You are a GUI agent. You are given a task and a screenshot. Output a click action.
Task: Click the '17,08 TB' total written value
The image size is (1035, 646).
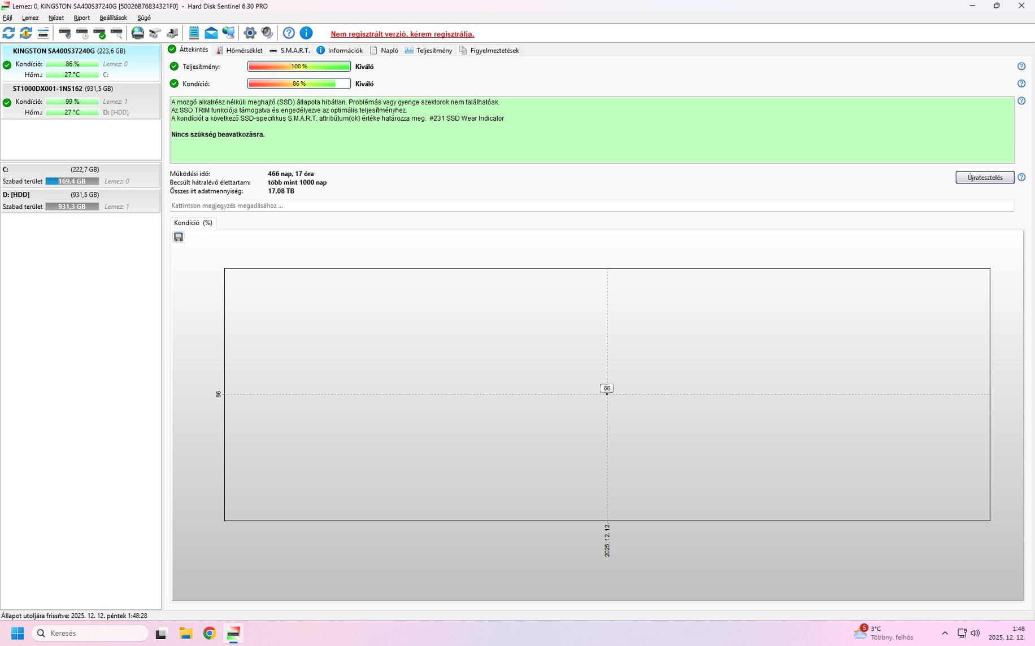pyautogui.click(x=281, y=191)
